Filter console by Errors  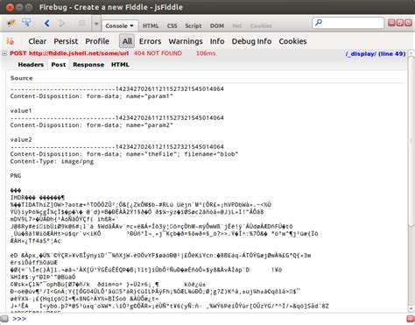coord(150,41)
